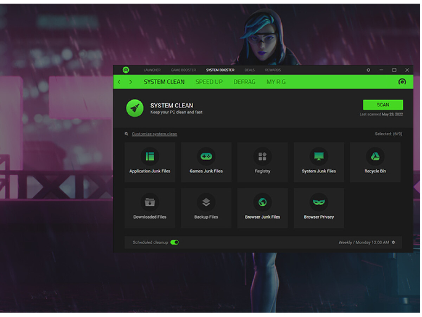Image resolution: width=422 pixels, height=317 pixels.
Task: Click the Cortex spiral icon on green bar
Action: point(402,82)
